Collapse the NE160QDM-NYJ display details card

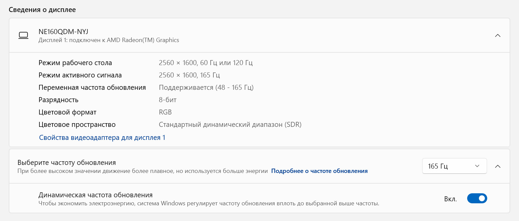click(x=498, y=35)
